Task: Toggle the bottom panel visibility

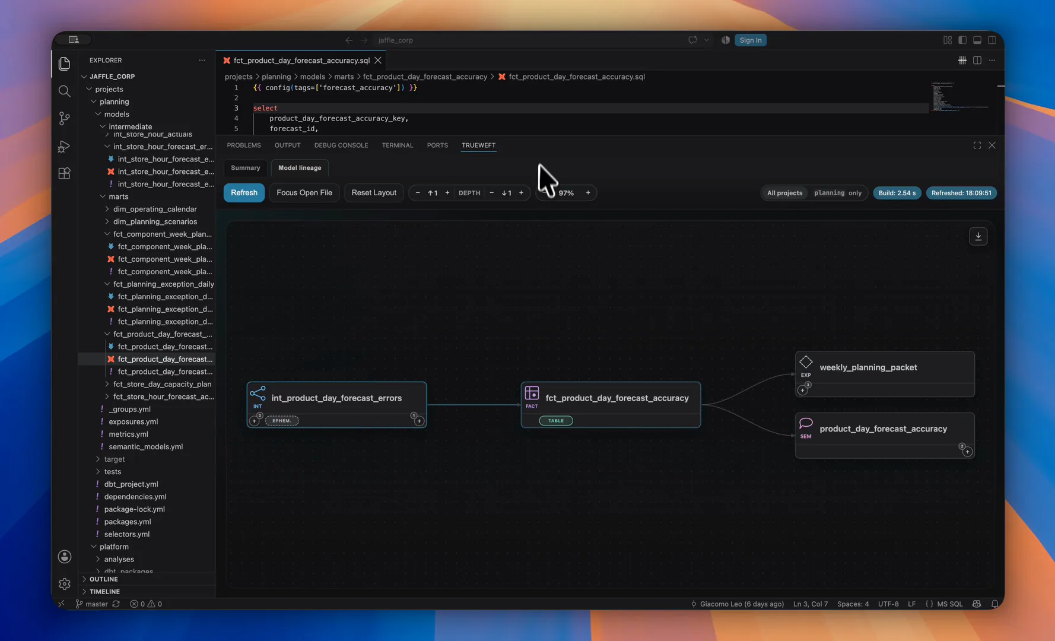Action: [977, 40]
